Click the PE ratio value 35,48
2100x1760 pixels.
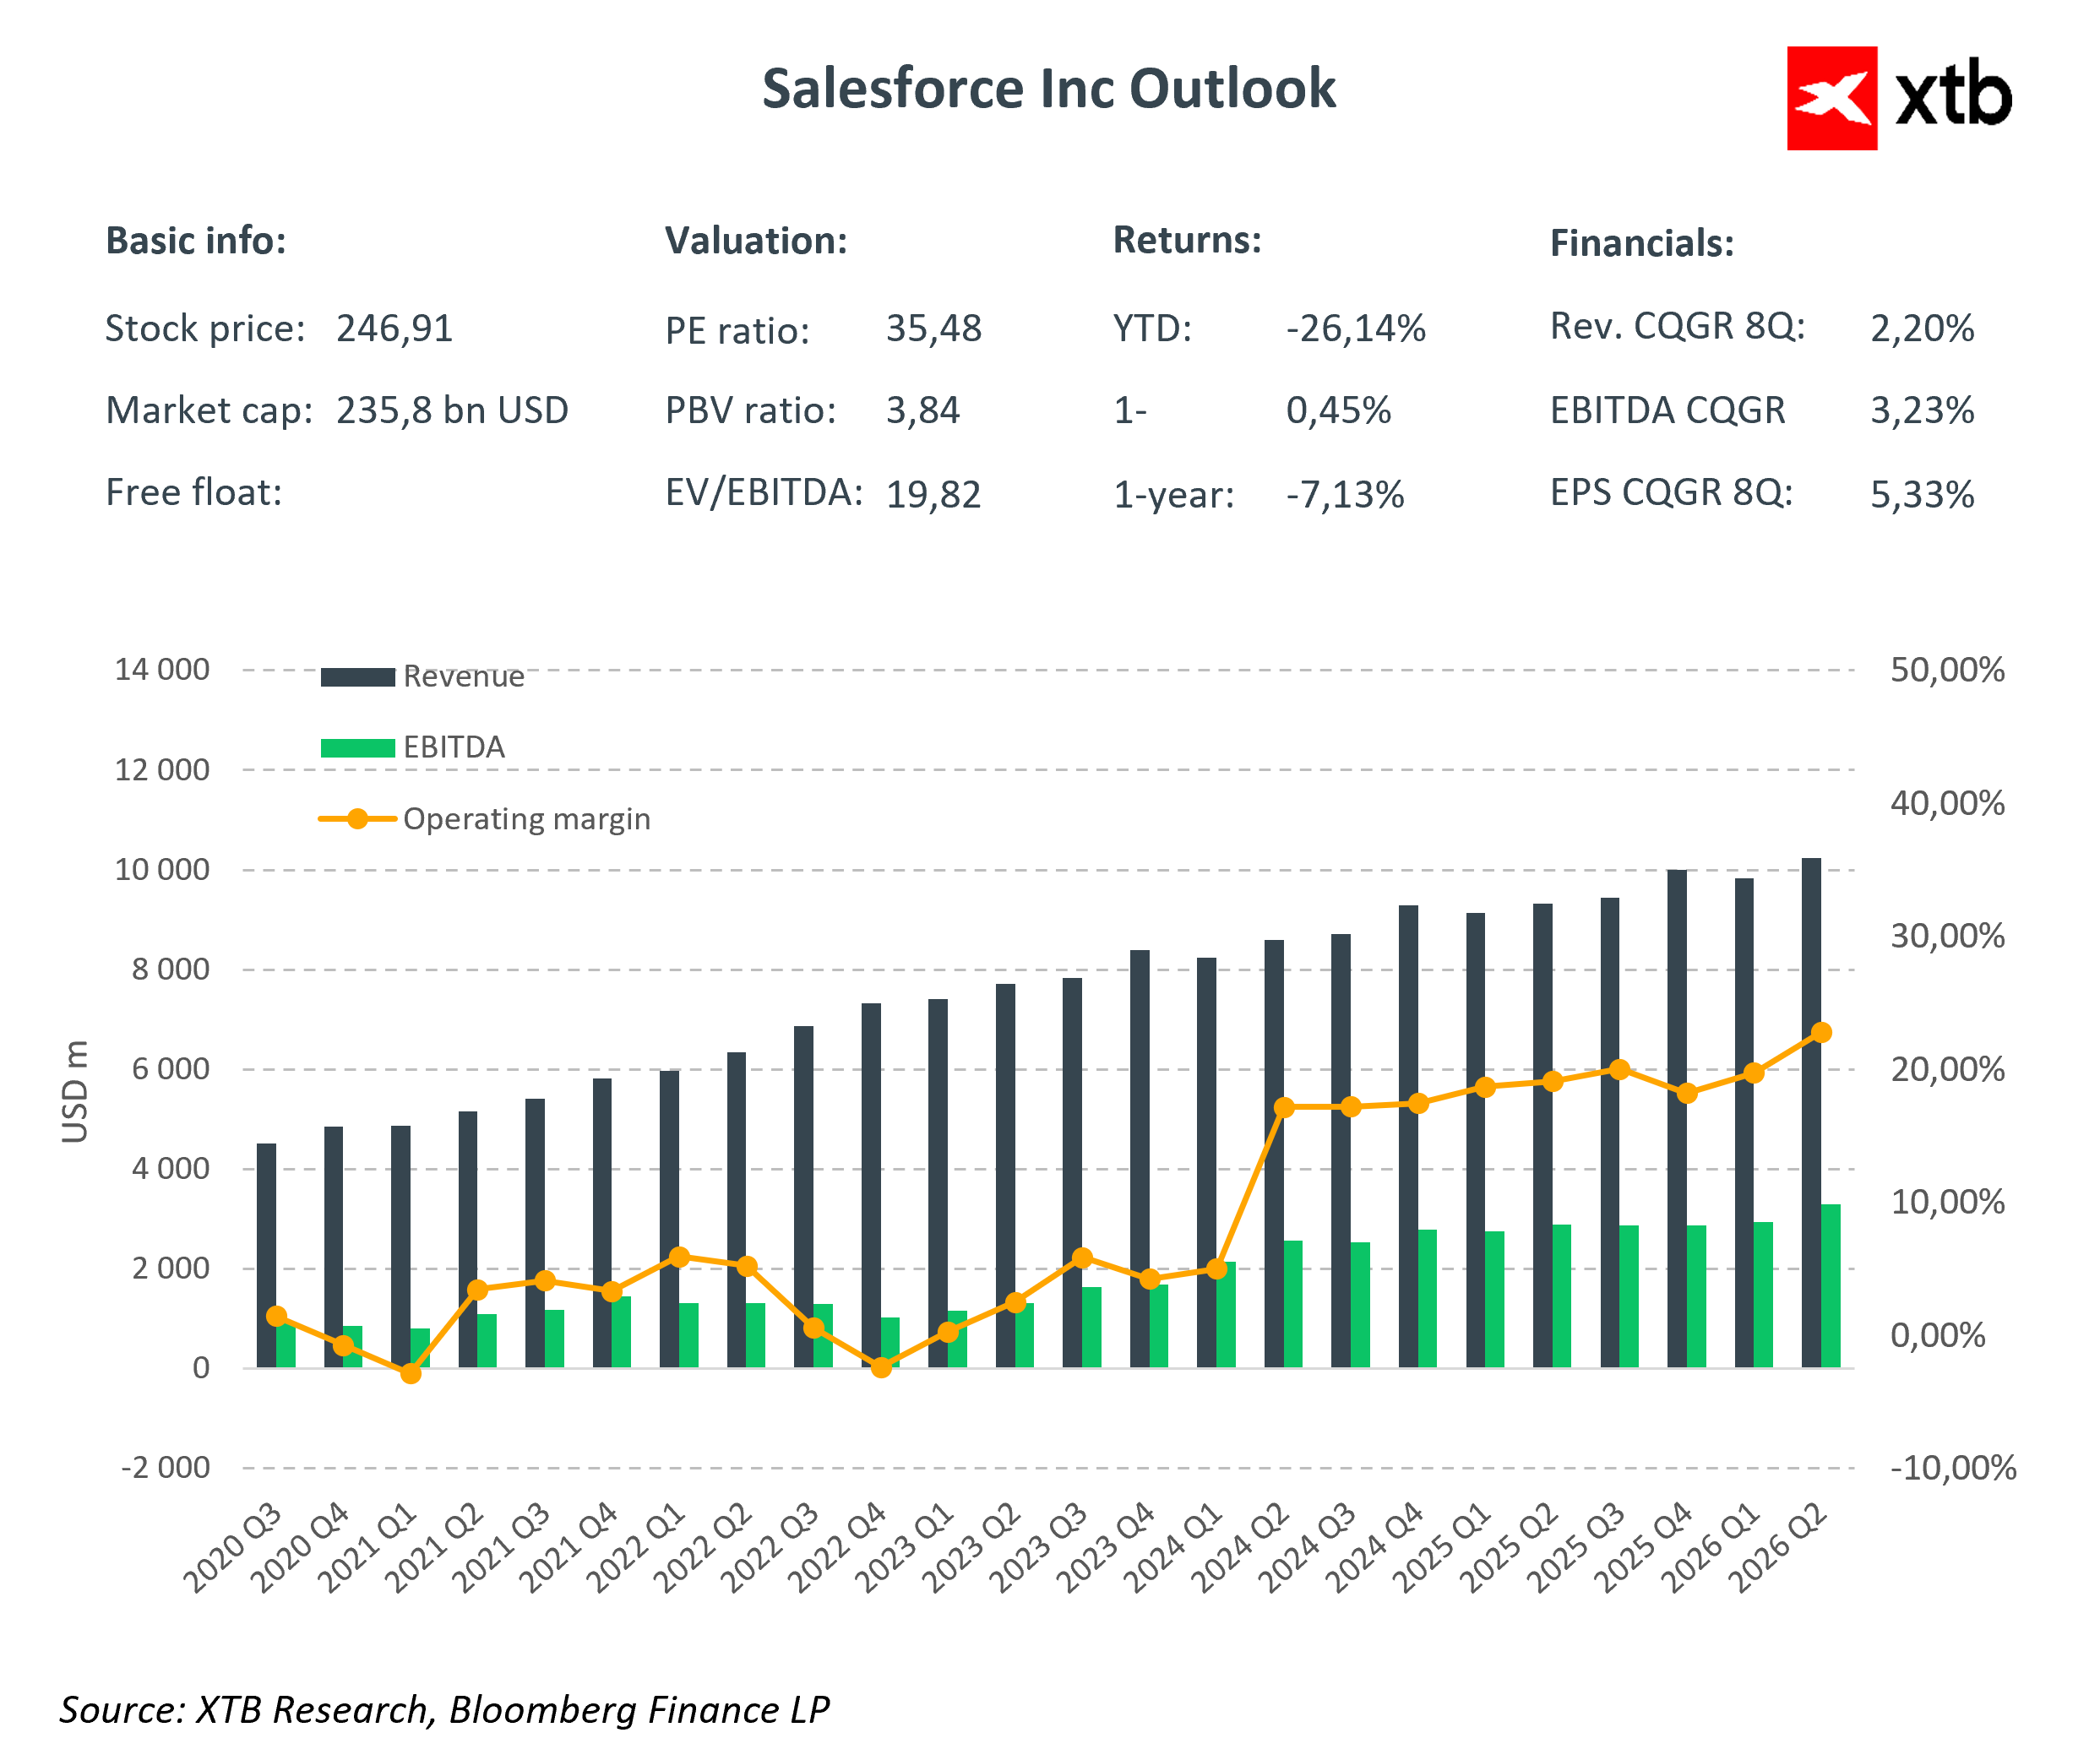934,329
